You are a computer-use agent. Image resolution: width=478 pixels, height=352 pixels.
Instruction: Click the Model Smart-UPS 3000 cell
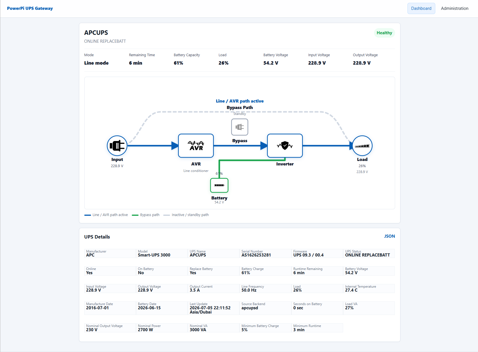(162, 253)
